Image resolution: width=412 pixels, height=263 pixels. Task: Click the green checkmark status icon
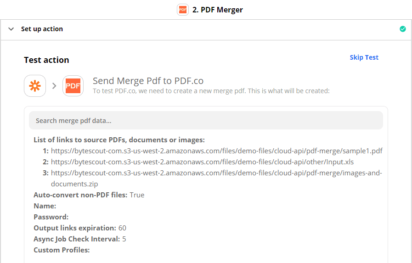[403, 29]
